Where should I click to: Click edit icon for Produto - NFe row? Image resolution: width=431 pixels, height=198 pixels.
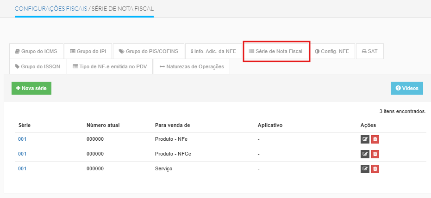pos(365,139)
